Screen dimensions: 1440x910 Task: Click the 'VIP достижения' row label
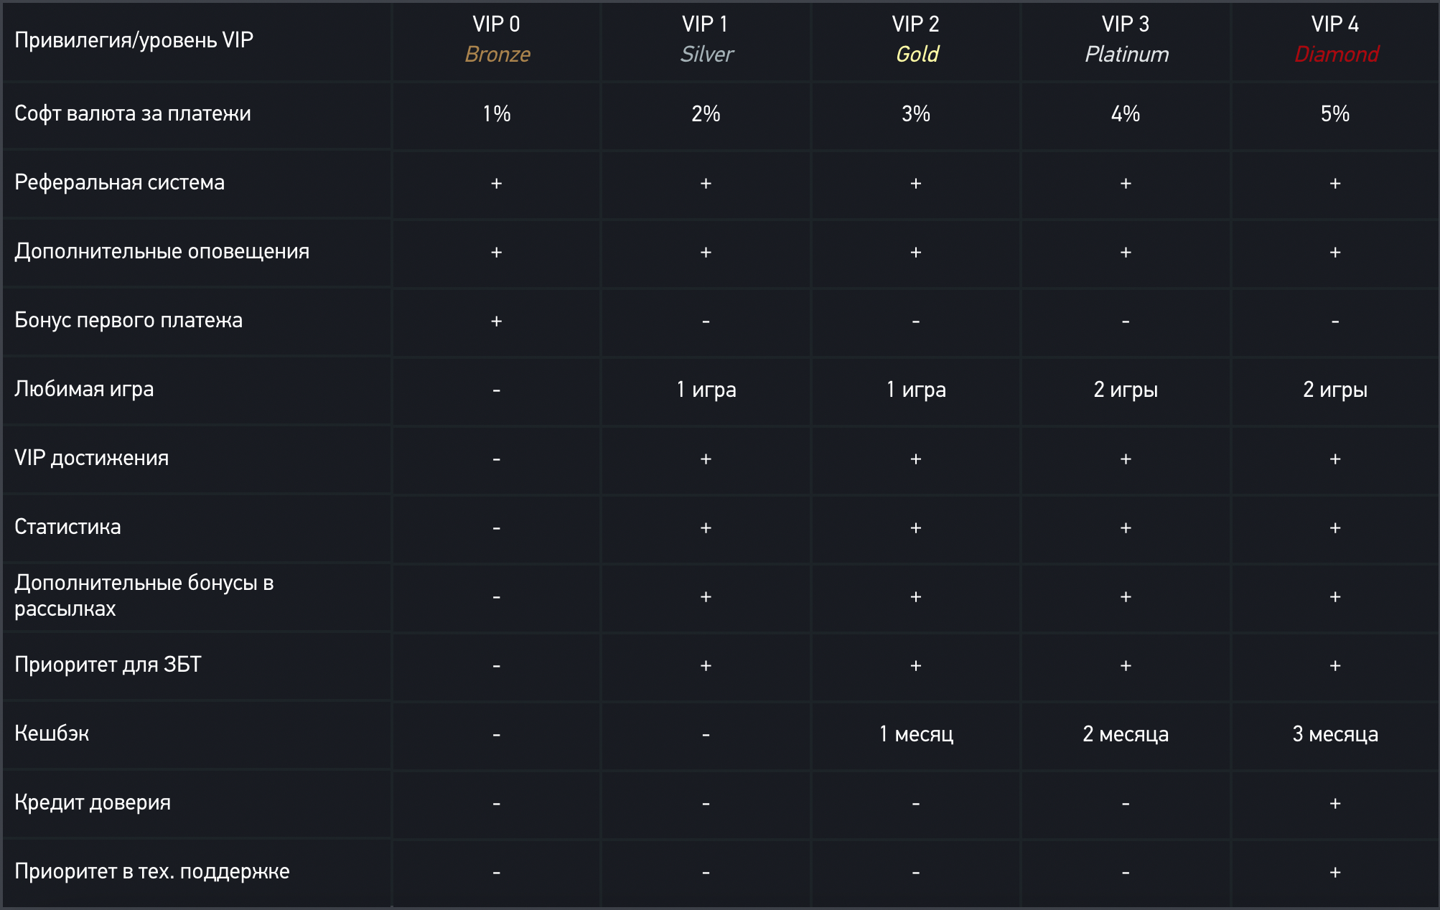pos(91,458)
